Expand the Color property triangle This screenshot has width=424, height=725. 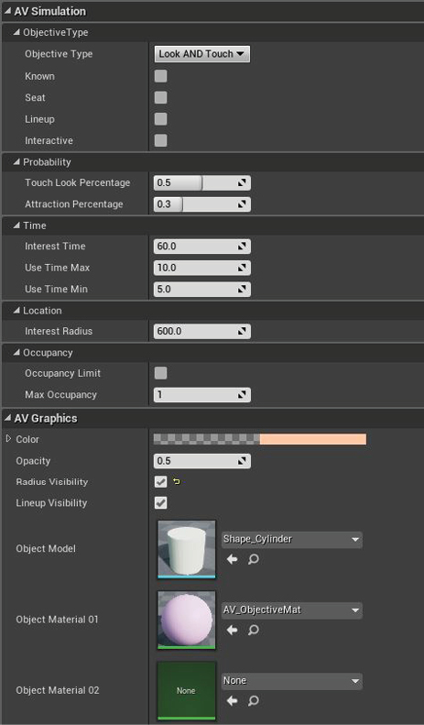click(x=8, y=439)
